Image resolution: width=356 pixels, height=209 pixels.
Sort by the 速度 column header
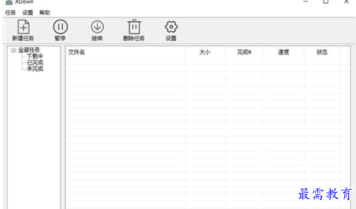click(x=284, y=52)
